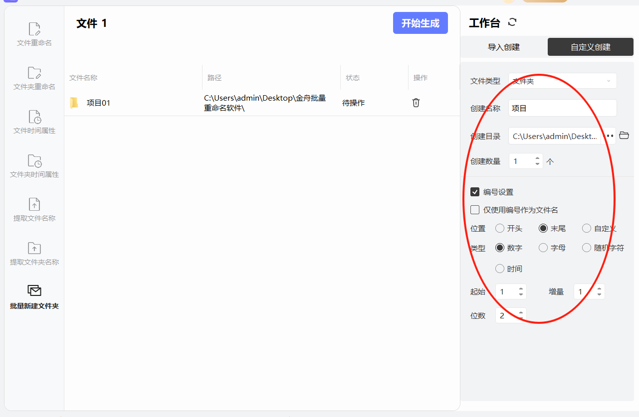
Task: Open the 文件类型 dropdown
Action: 563,81
